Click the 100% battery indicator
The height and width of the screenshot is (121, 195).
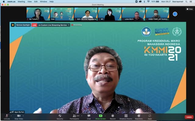(x=155, y=2)
